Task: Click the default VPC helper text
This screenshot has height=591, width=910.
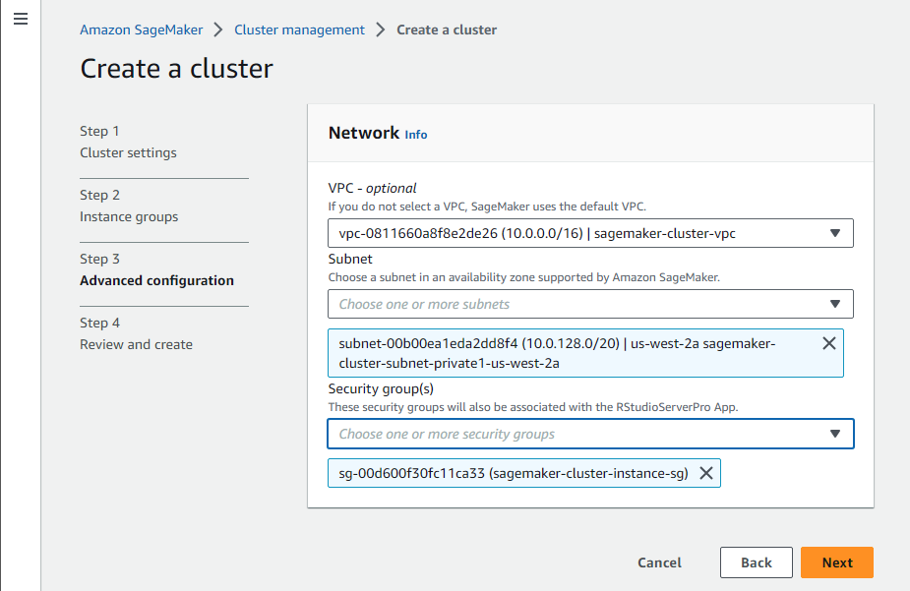Action: pyautogui.click(x=487, y=207)
